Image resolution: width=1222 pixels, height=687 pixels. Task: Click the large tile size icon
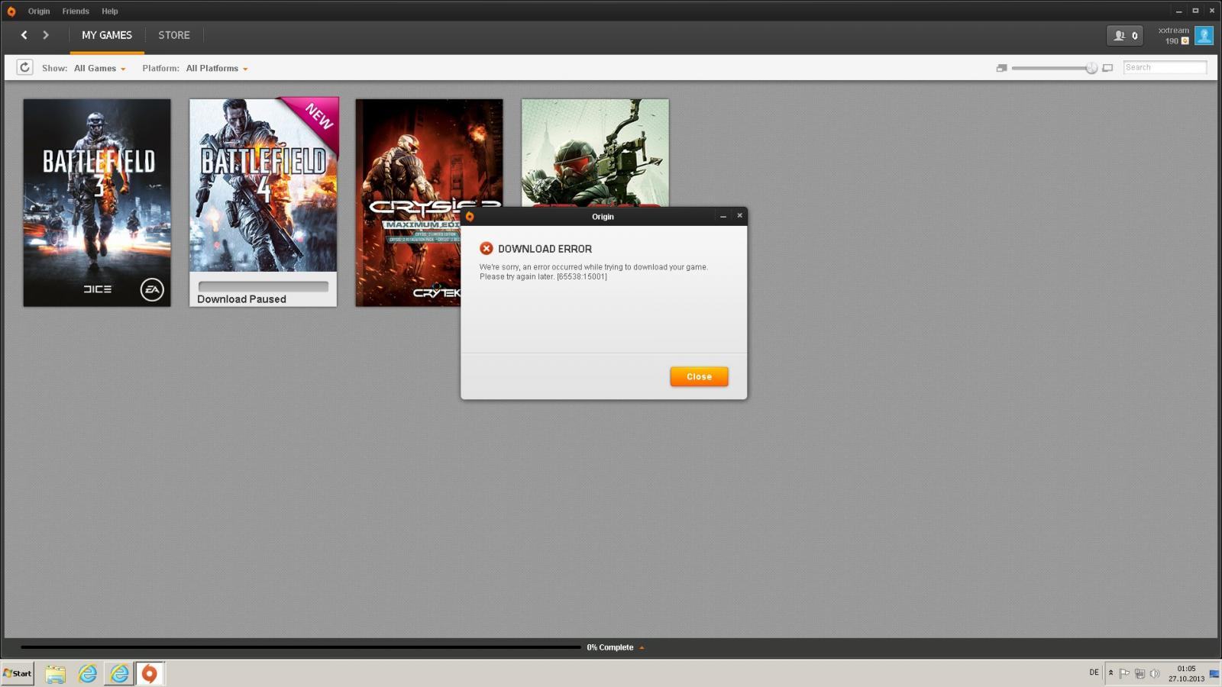click(x=1107, y=68)
